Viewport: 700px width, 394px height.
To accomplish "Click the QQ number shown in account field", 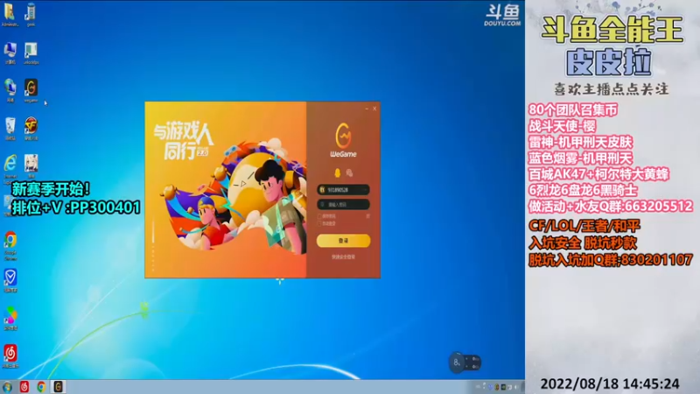I will tap(338, 190).
